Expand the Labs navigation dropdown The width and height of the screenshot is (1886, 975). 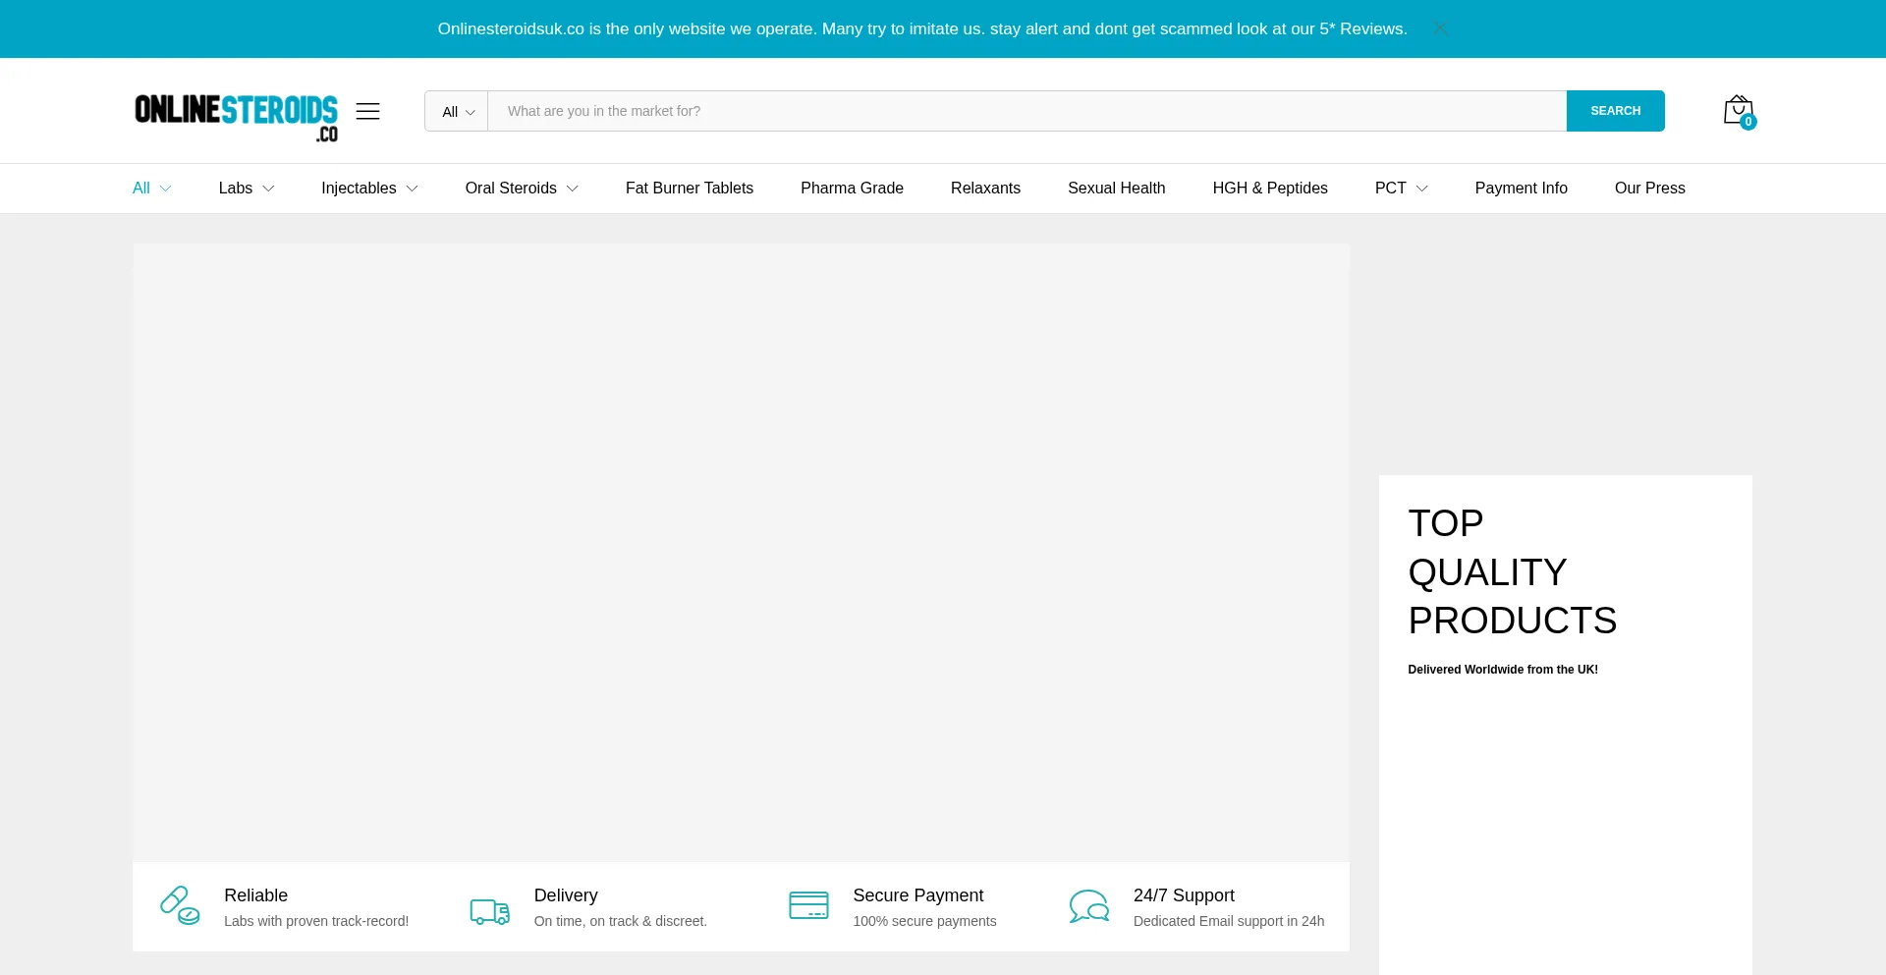(246, 189)
